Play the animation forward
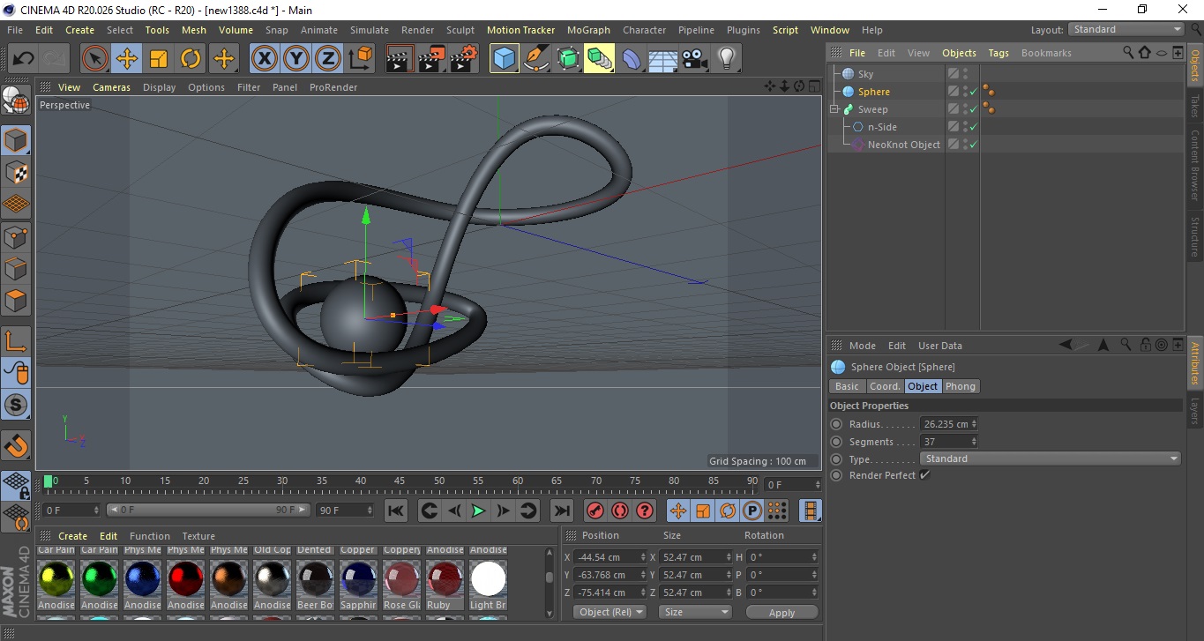The image size is (1204, 641). point(478,511)
